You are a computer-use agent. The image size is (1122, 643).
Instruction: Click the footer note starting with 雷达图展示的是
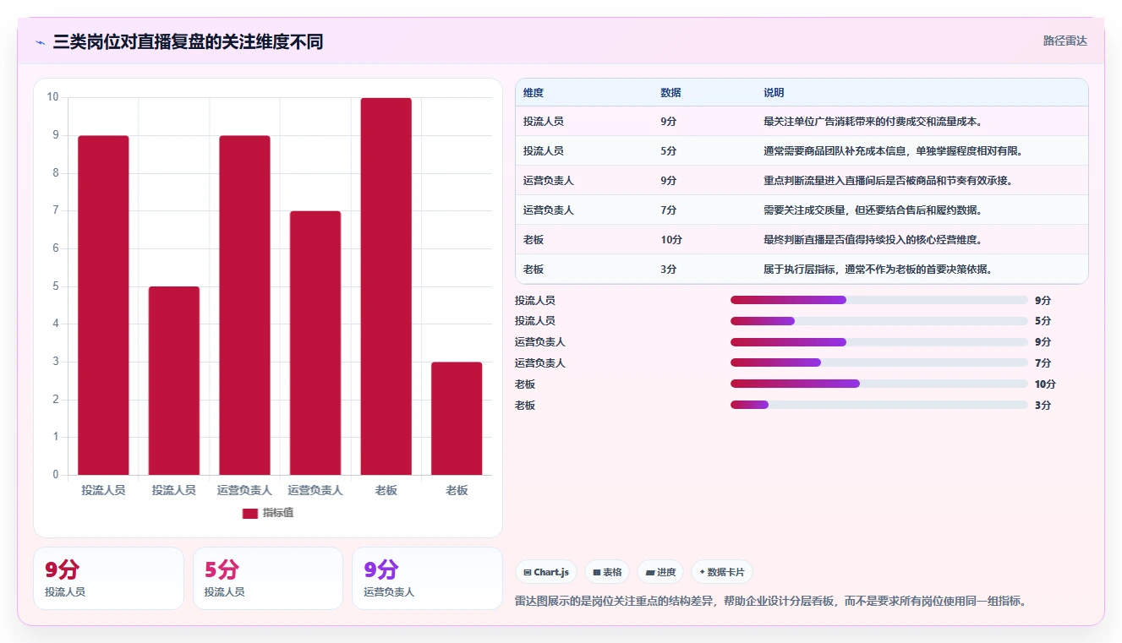(770, 602)
